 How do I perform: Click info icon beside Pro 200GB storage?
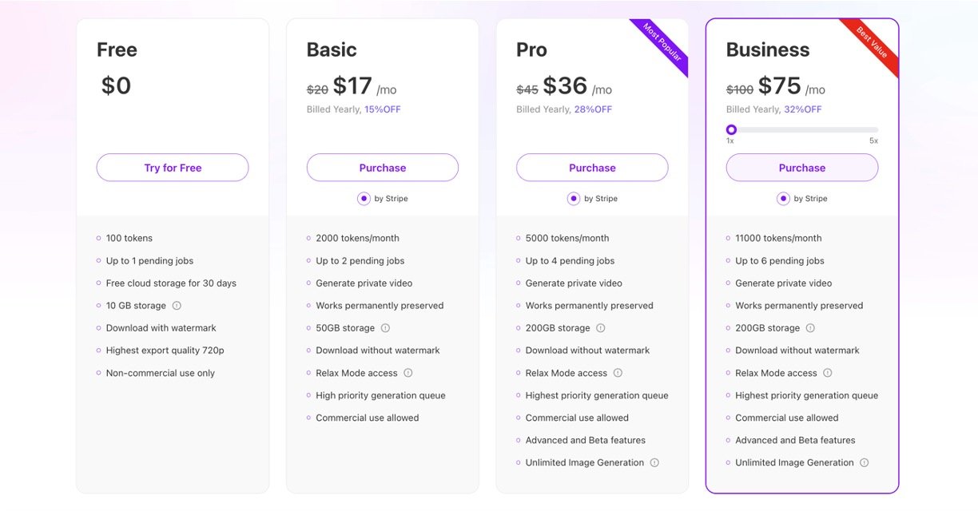(x=601, y=328)
